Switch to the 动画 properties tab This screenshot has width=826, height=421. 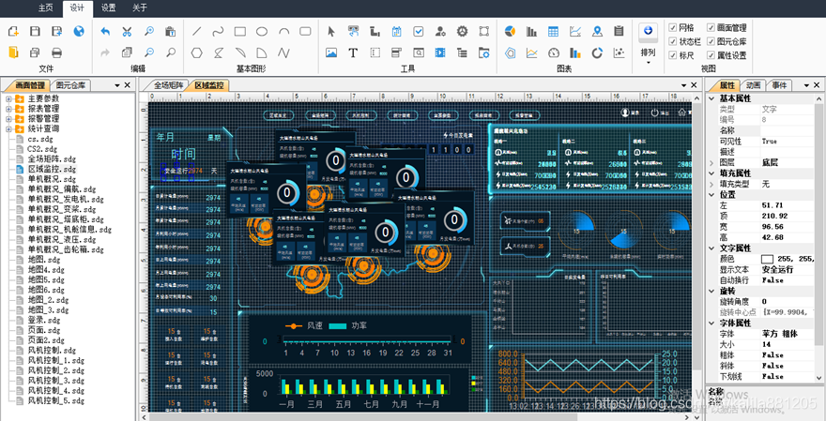(x=754, y=85)
